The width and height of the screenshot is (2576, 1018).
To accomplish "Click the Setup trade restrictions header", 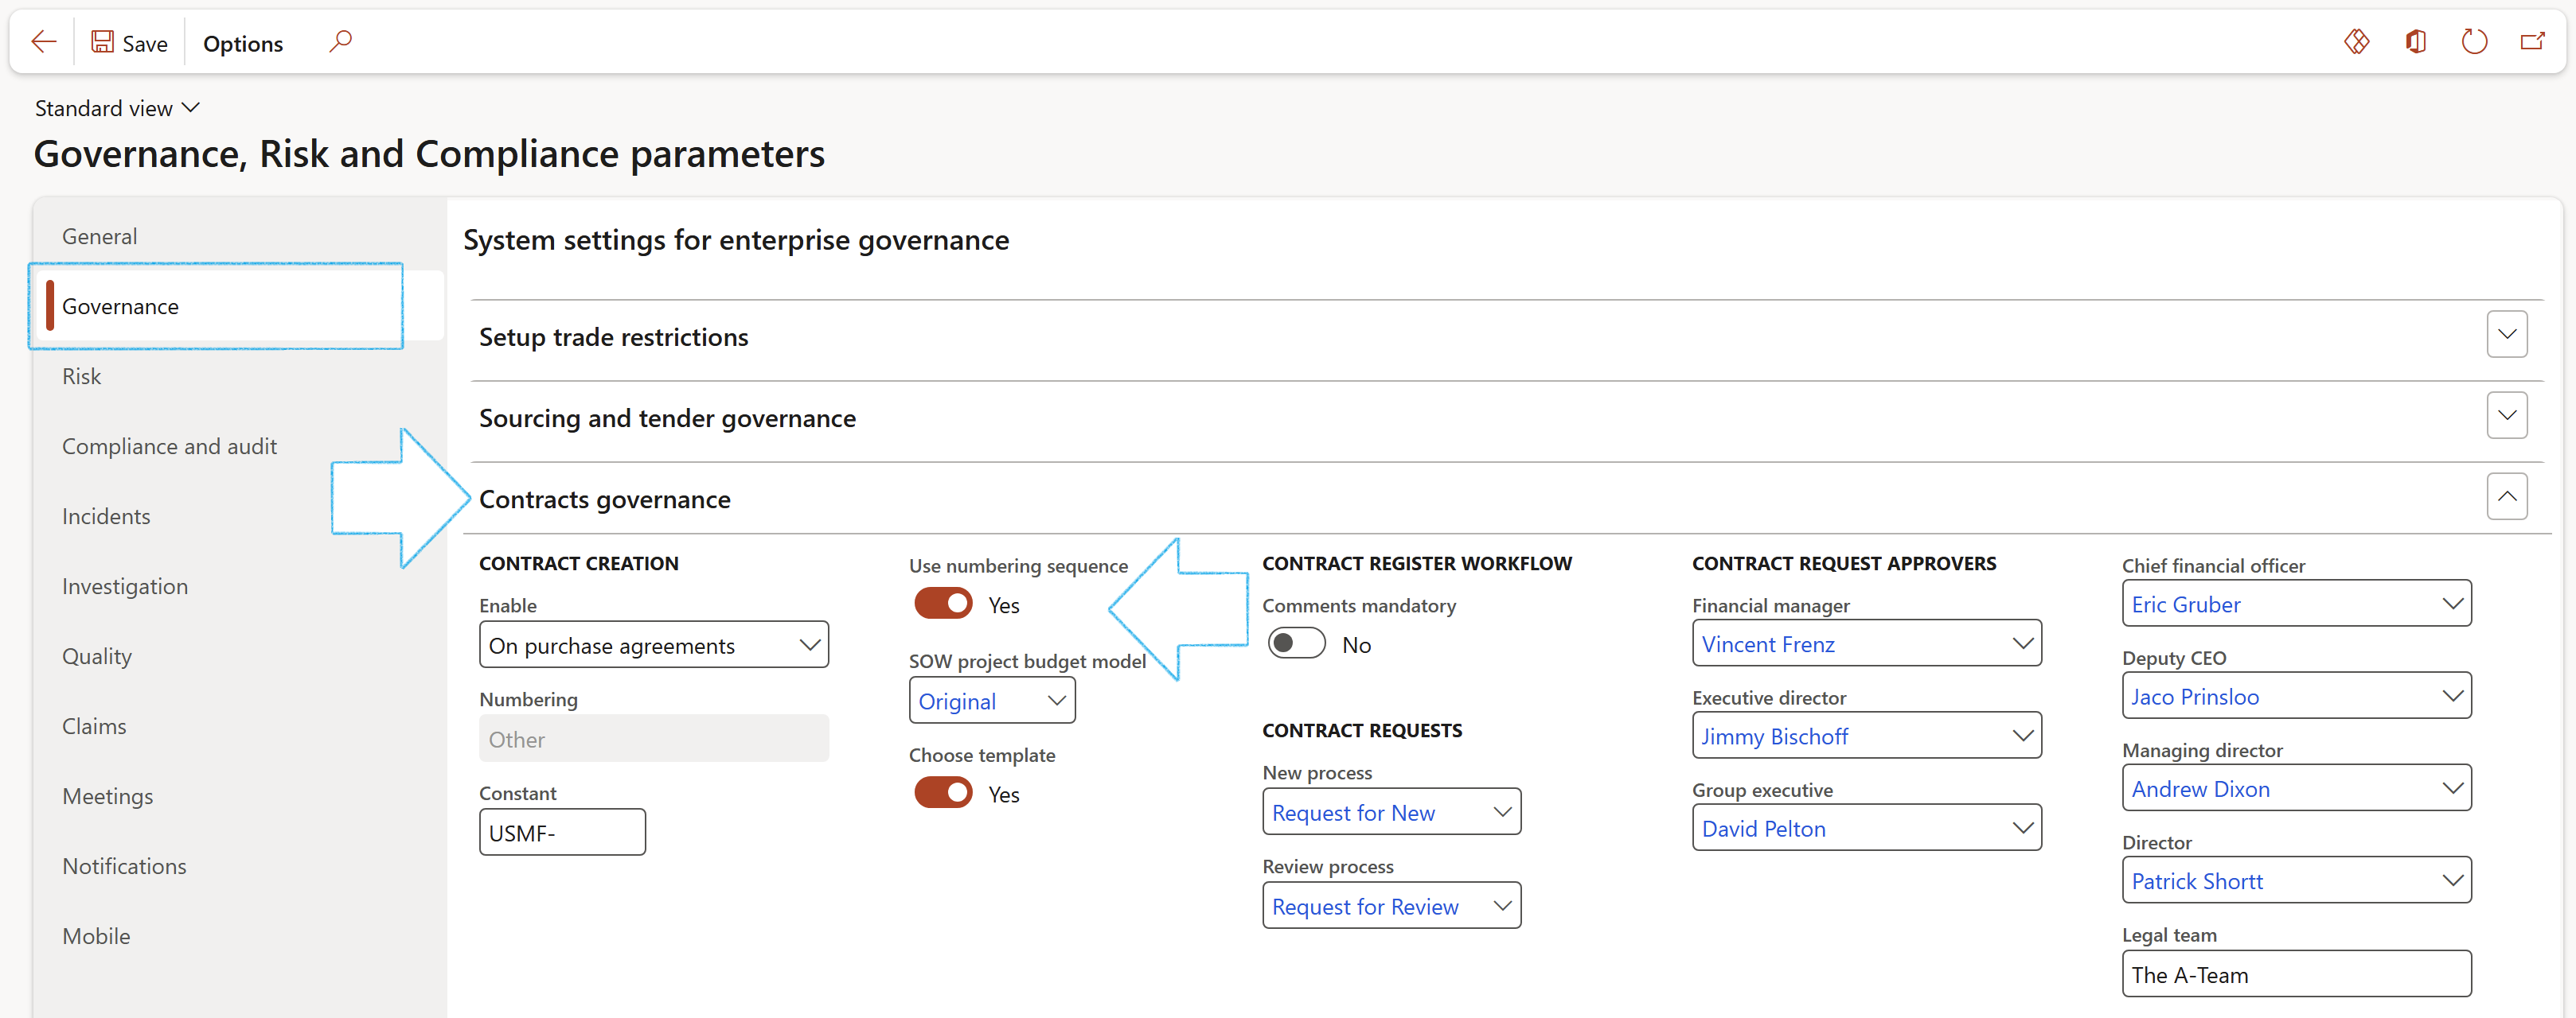I will pos(614,338).
